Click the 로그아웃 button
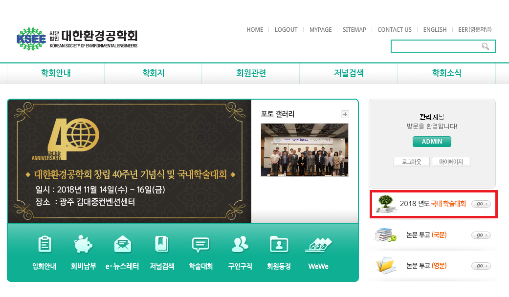Viewport: 509px width, 297px height. pos(412,162)
